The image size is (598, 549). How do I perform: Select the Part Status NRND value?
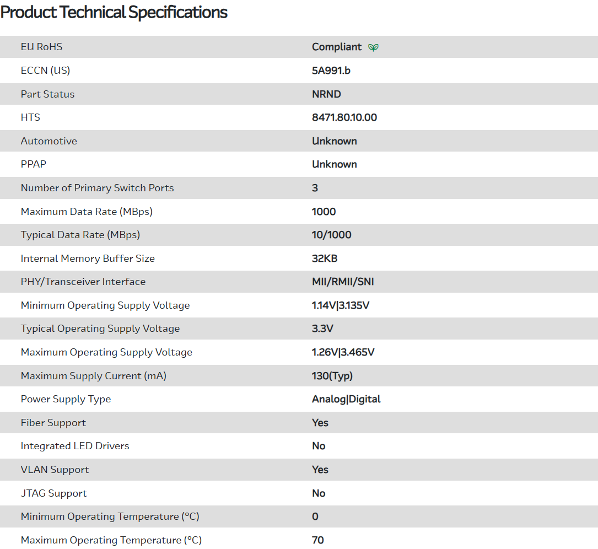[326, 94]
